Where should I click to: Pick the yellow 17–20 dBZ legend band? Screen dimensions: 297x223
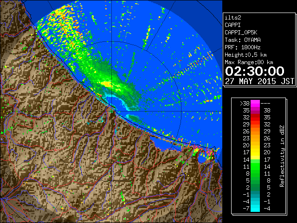(x=255, y=152)
